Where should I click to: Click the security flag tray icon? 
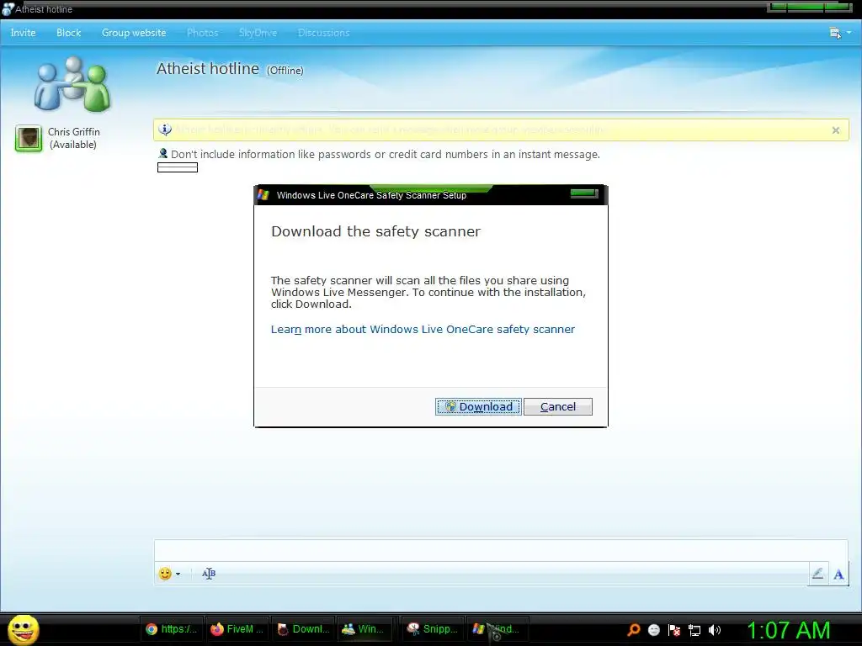coord(674,630)
